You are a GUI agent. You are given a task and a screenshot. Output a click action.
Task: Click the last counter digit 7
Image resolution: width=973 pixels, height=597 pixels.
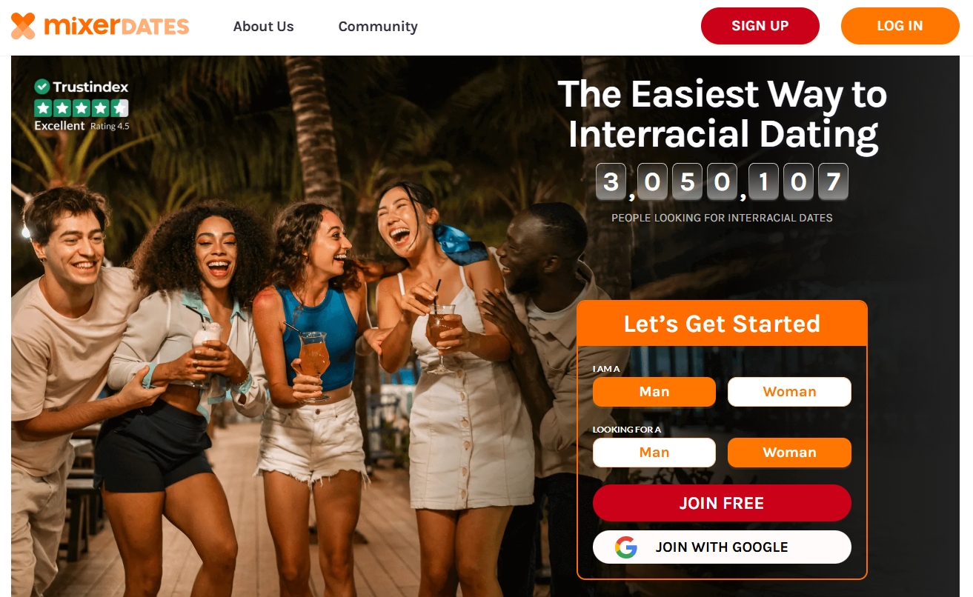(x=833, y=182)
